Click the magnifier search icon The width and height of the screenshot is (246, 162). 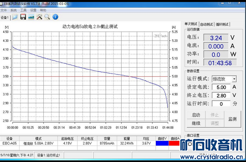(47, 17)
